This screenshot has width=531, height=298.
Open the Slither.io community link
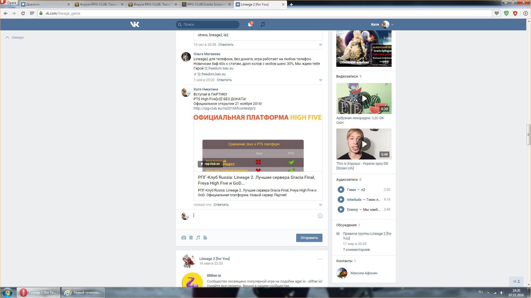[x=214, y=276]
